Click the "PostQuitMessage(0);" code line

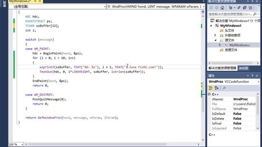coord(49,99)
